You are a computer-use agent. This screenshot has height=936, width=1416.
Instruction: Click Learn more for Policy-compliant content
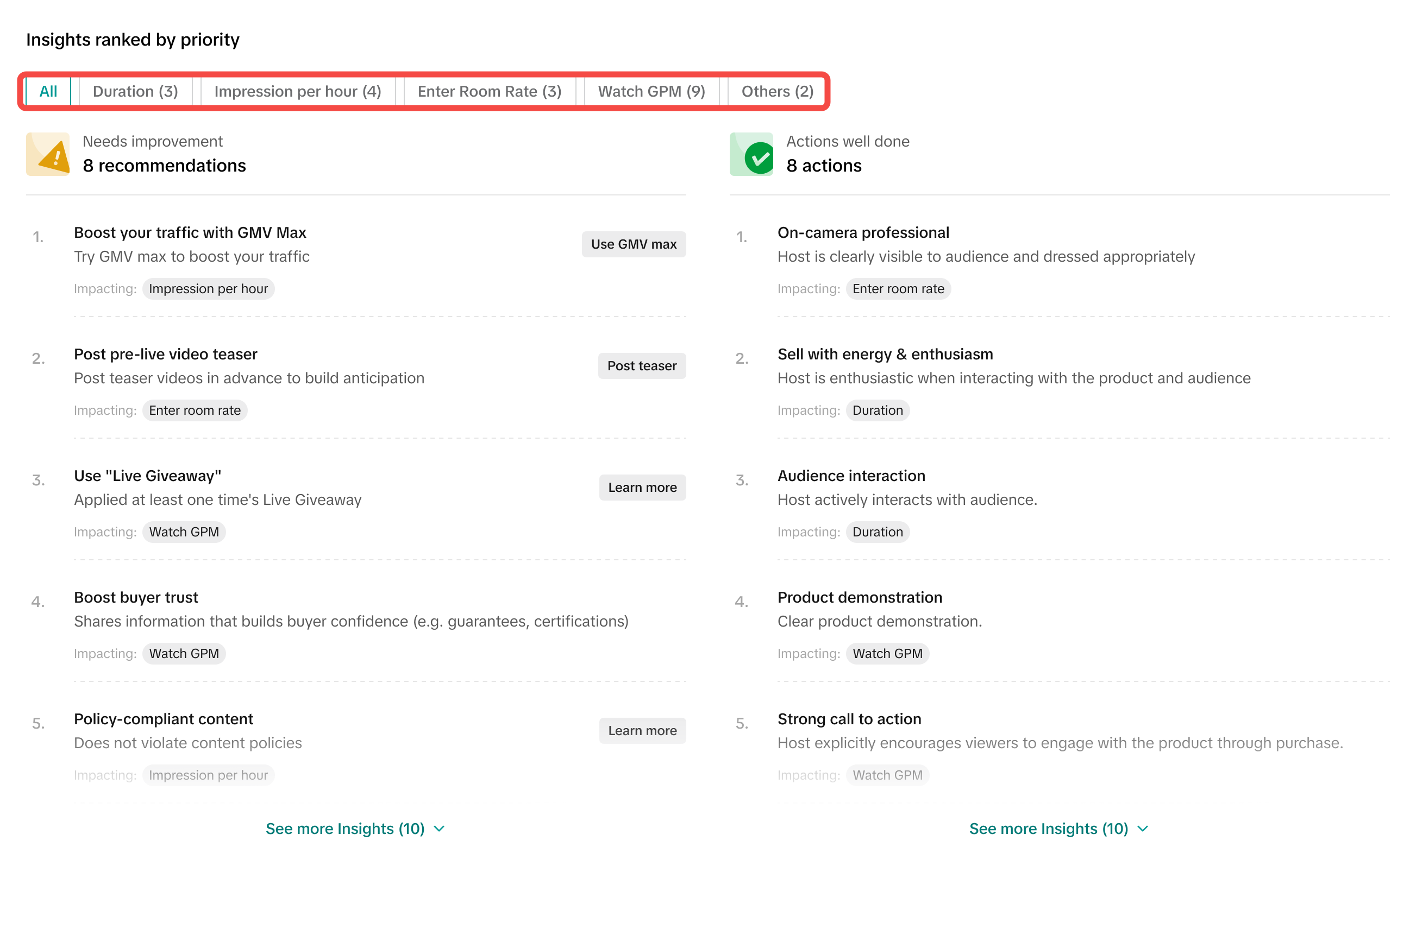coord(642,731)
